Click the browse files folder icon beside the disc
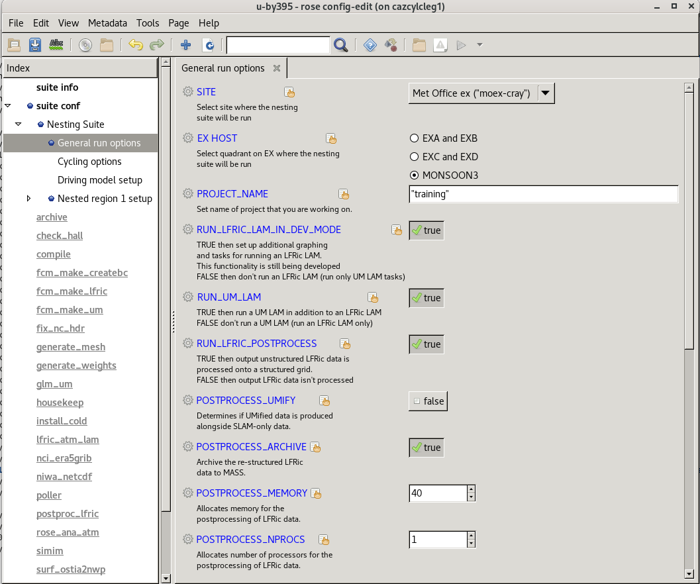The image size is (700, 584). coord(106,45)
